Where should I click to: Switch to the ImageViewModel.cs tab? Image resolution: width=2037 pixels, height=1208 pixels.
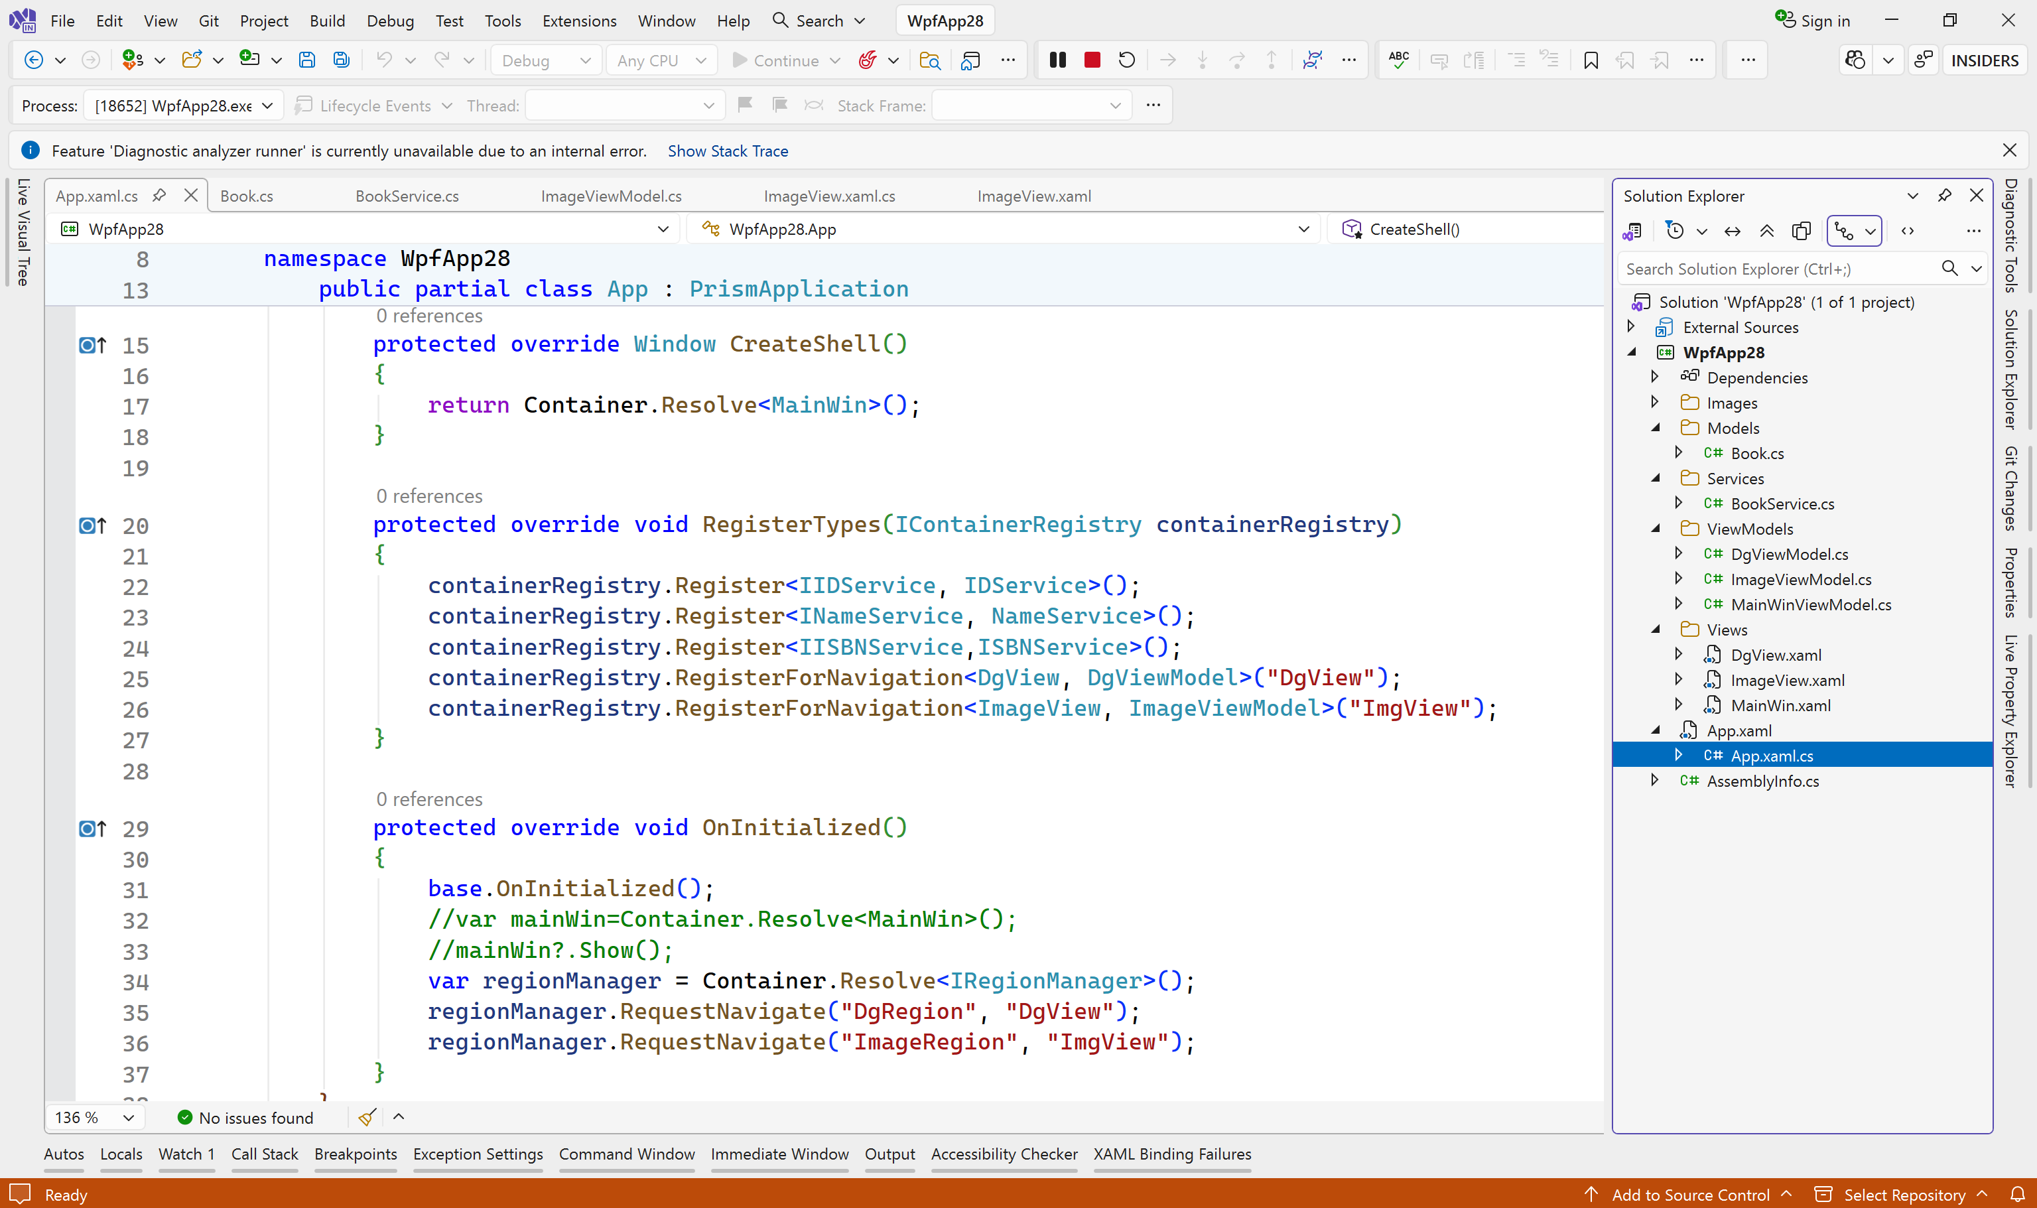(610, 196)
